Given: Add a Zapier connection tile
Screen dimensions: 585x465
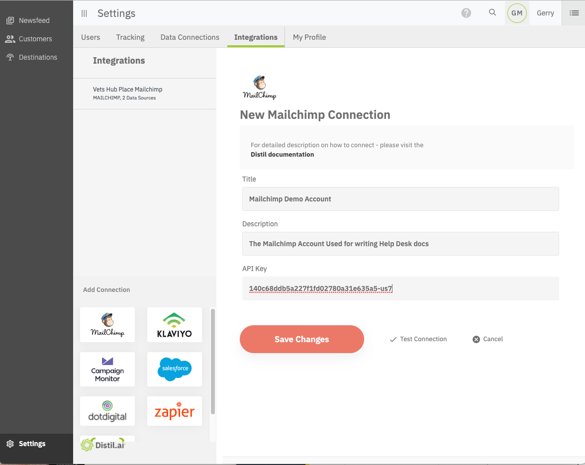Looking at the screenshot, I should click(175, 411).
